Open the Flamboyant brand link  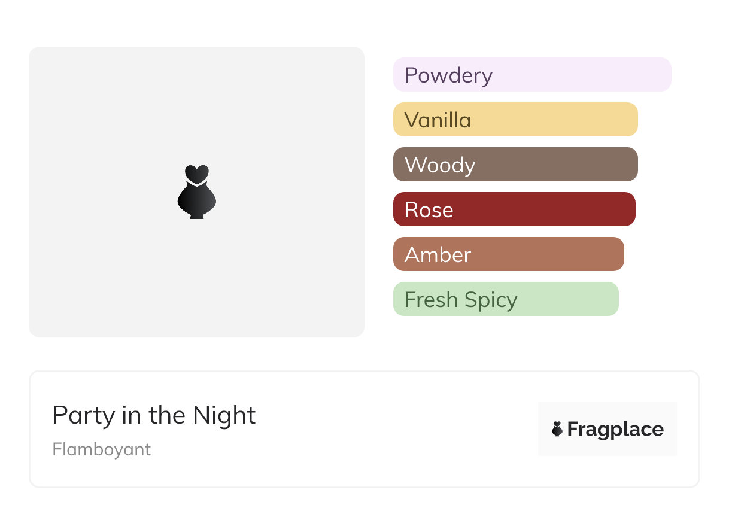pyautogui.click(x=102, y=449)
